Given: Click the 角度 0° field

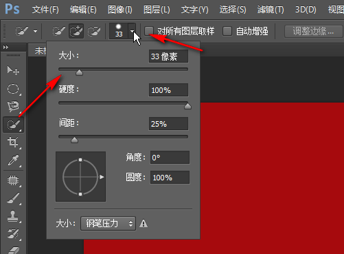Looking at the screenshot, I should point(170,158).
